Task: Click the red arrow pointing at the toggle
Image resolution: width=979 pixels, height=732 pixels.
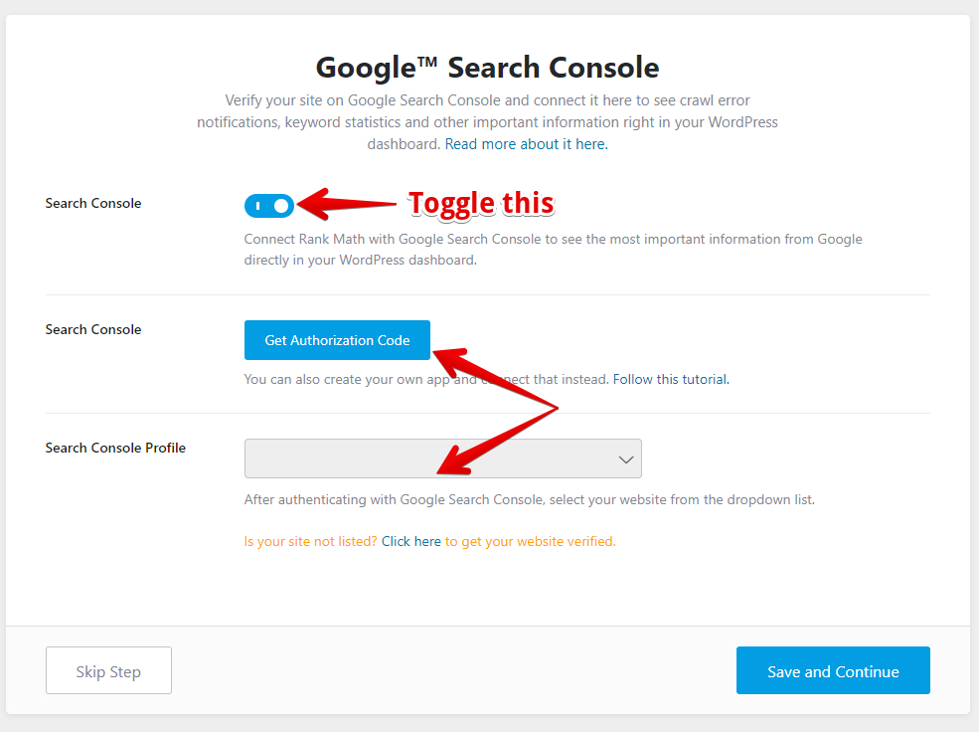Action: [x=348, y=205]
